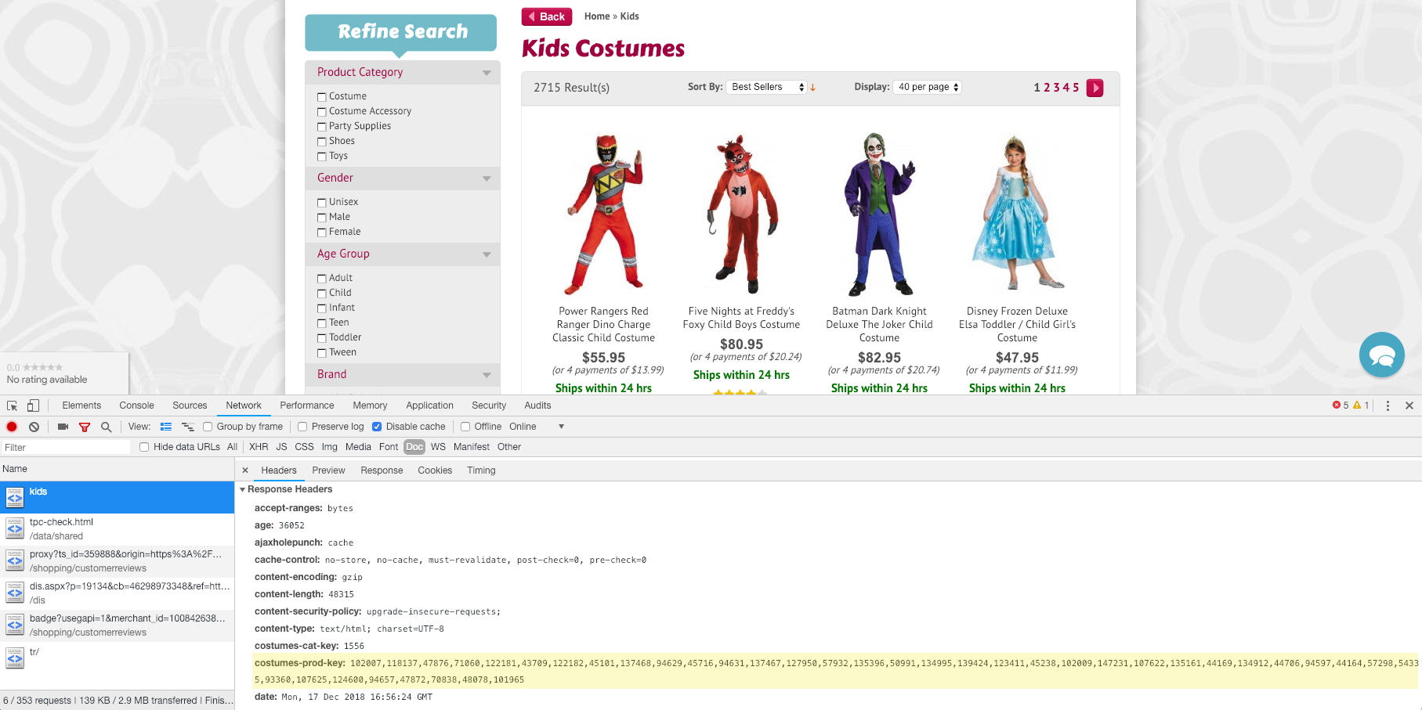
Task: Check the Toddler age group checkbox
Action: point(321,338)
